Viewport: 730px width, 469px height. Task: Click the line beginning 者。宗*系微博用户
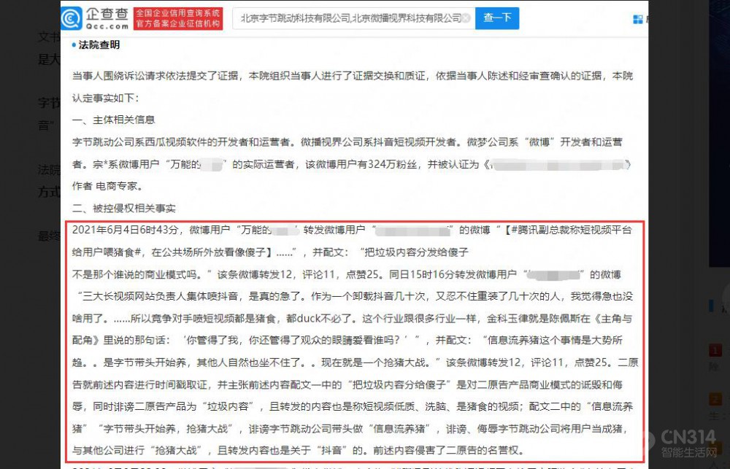pos(352,164)
